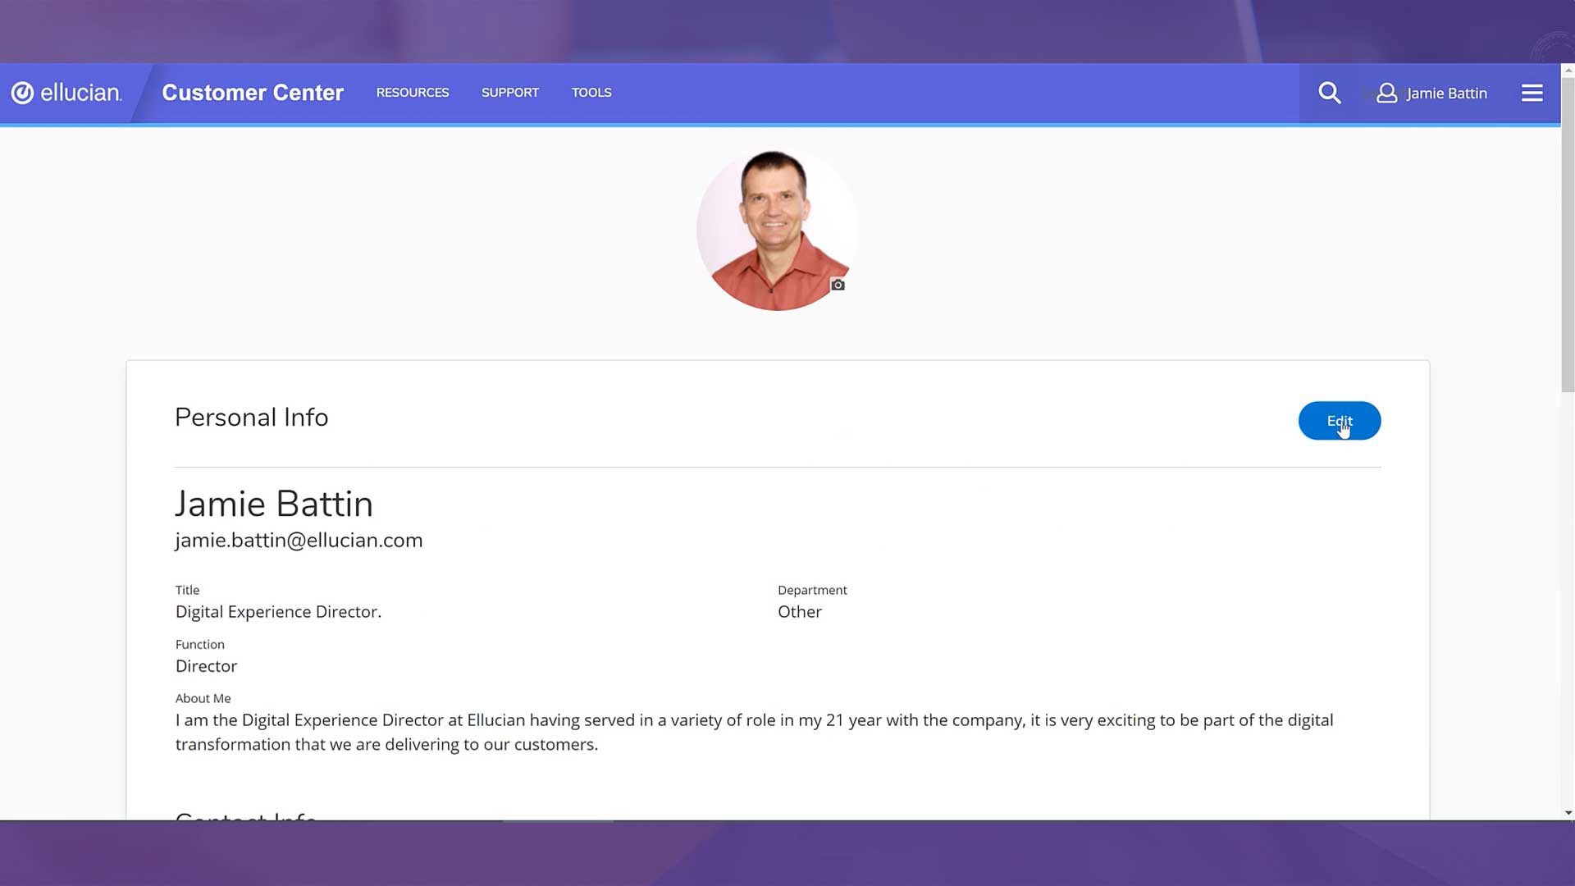Click the scrollbar down arrow
This screenshot has width=1575, height=886.
pyautogui.click(x=1568, y=813)
